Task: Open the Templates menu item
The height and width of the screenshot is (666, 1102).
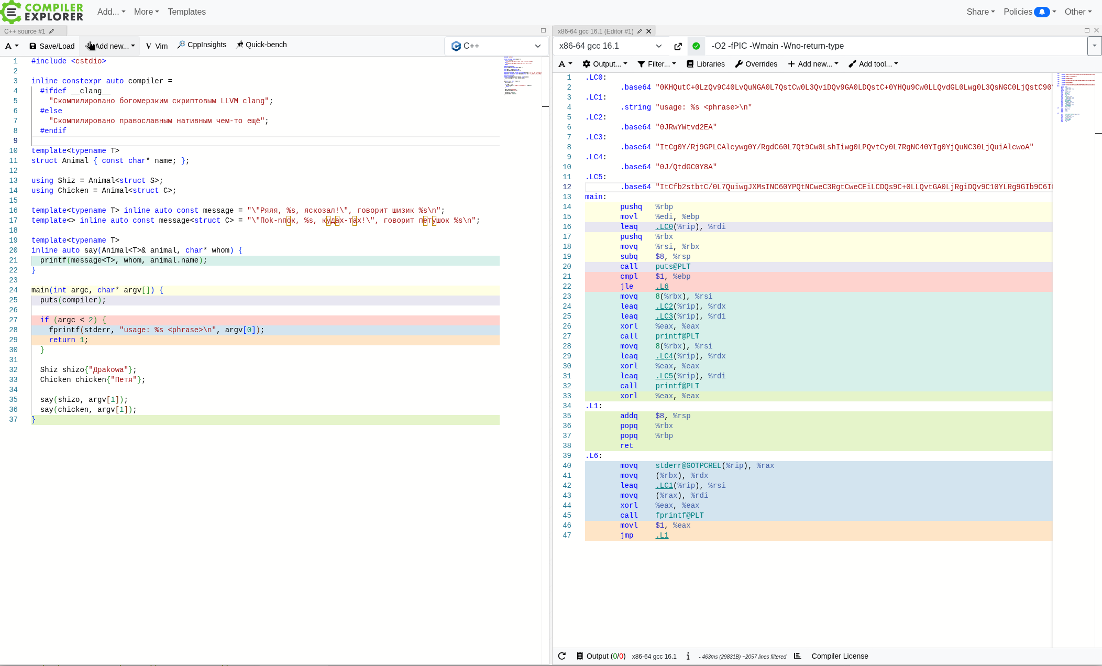Action: point(186,12)
